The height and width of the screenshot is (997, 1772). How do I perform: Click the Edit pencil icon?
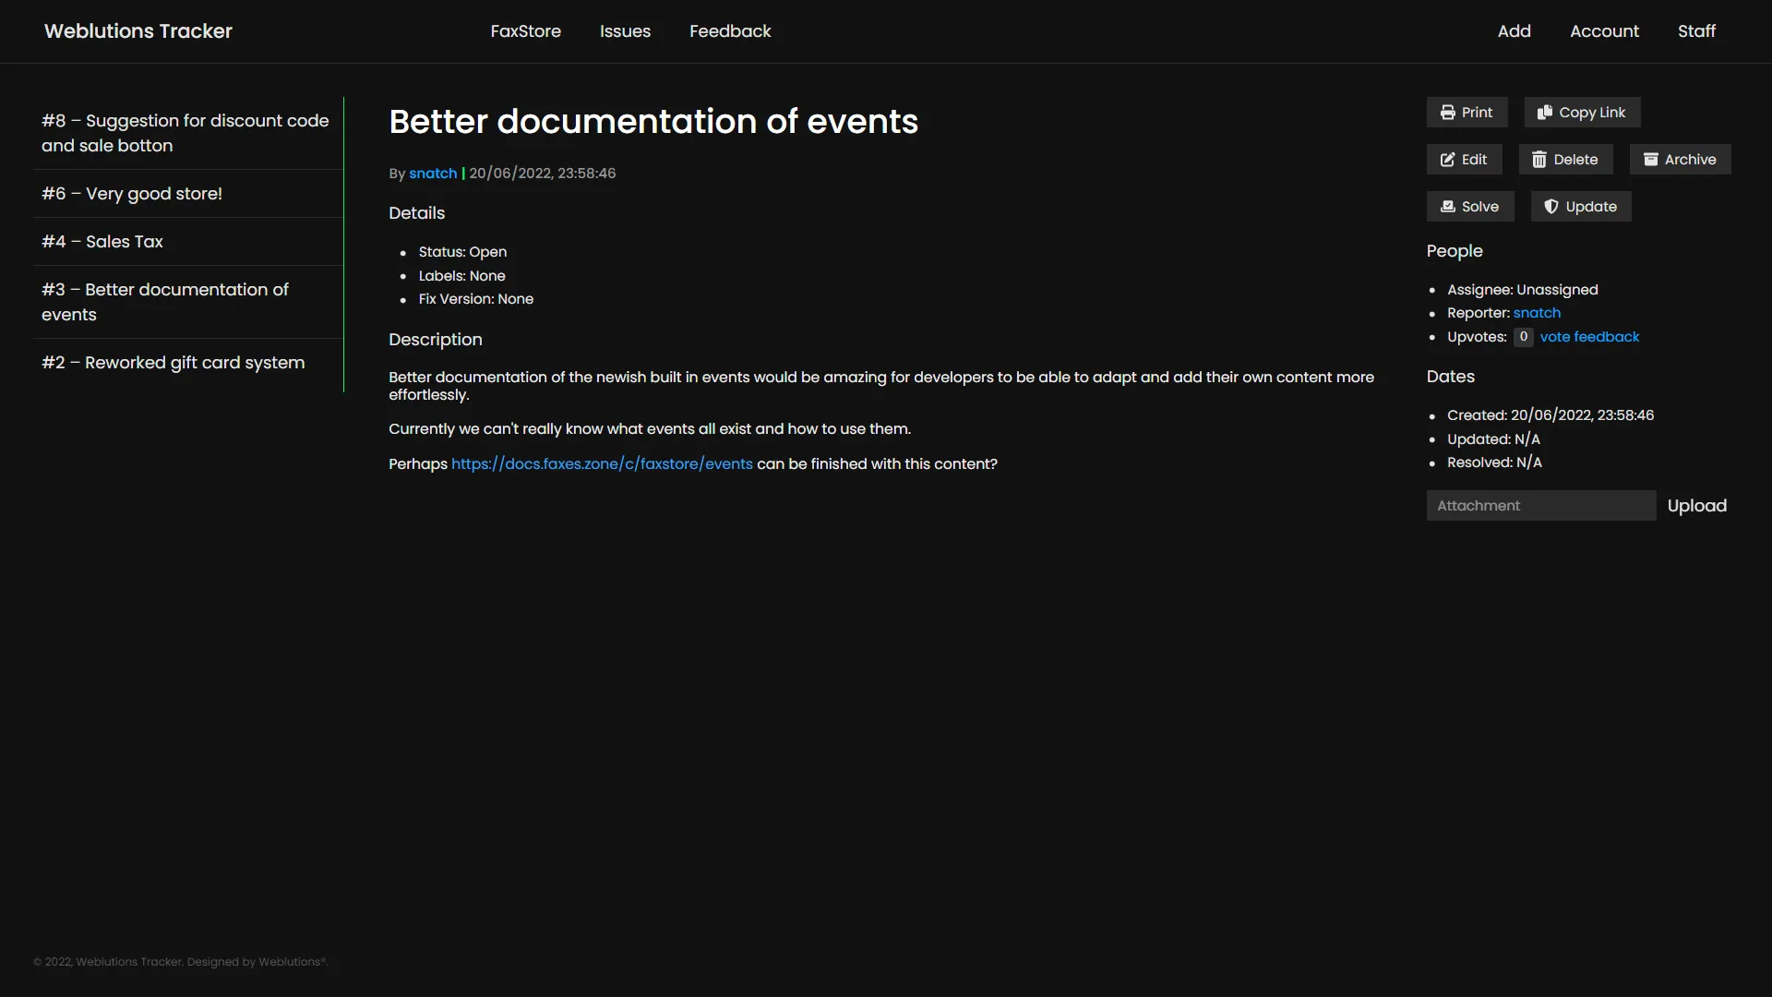pyautogui.click(x=1447, y=160)
